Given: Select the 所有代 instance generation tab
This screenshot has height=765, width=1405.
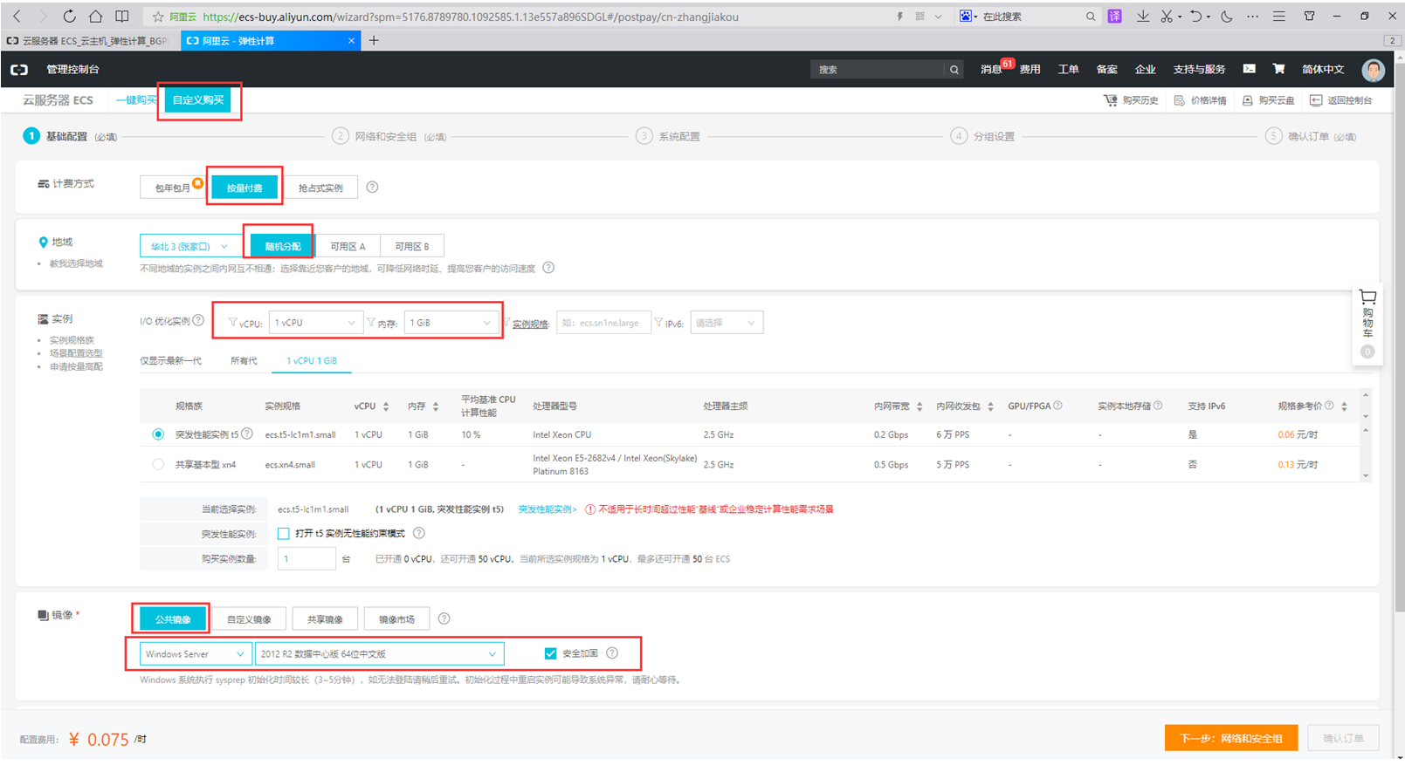Looking at the screenshot, I should 244,361.
